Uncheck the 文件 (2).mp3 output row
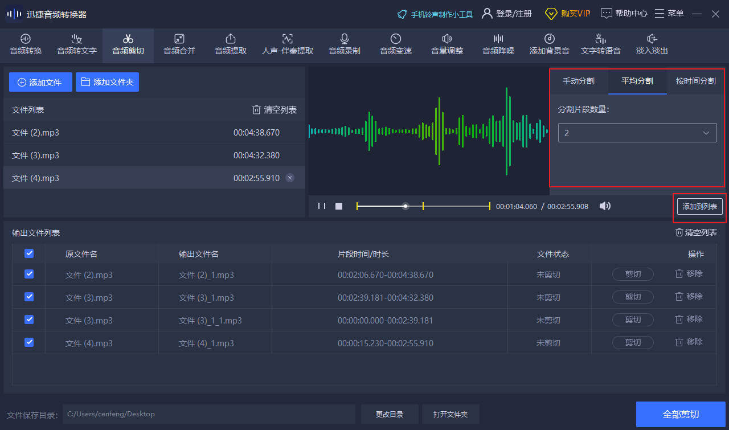729x430 pixels. (28, 274)
